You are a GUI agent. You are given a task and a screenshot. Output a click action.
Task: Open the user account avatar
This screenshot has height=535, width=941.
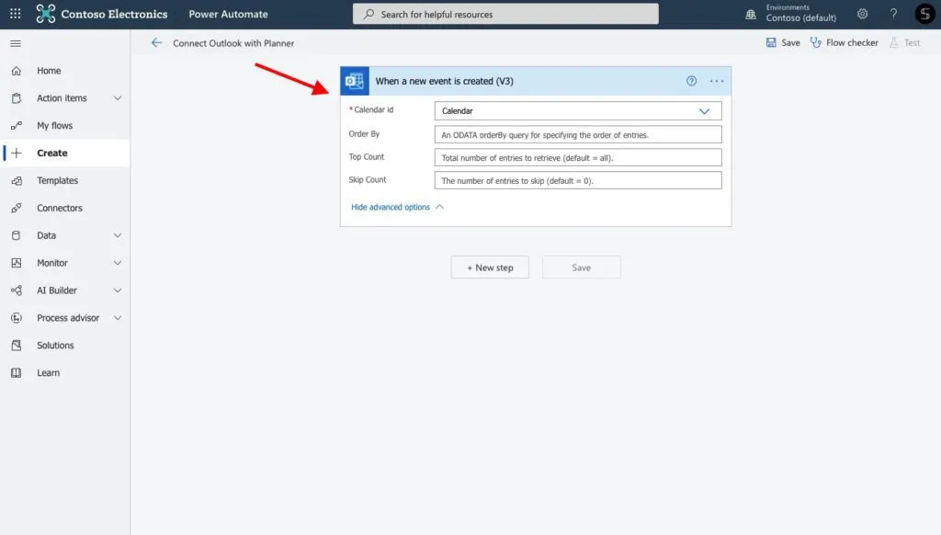click(x=924, y=14)
